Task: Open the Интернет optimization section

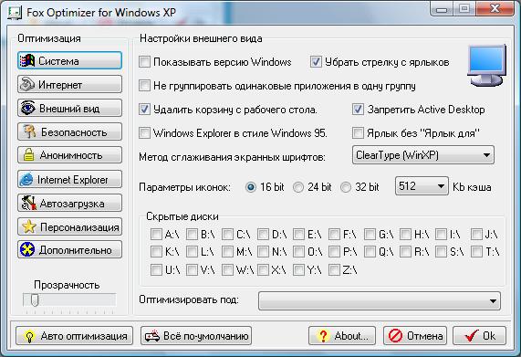Action: [x=69, y=84]
